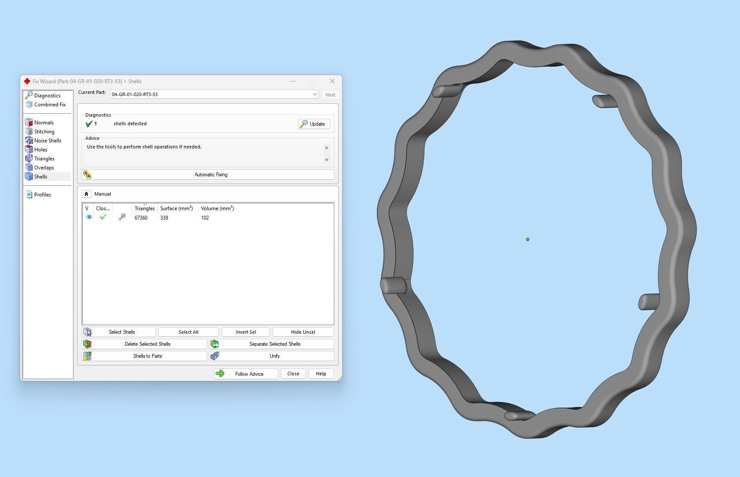The image size is (740, 477).
Task: Click the V visibility column header
Action: pos(87,208)
